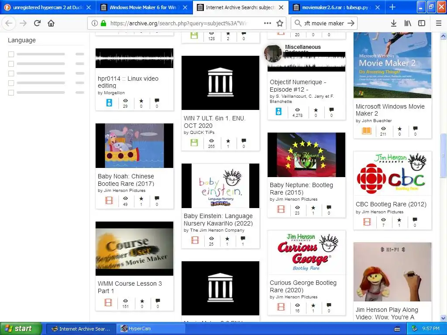This screenshot has height=335, width=447.
Task: Click movie film icon under Baby Noah item
Action: pyautogui.click(x=109, y=201)
